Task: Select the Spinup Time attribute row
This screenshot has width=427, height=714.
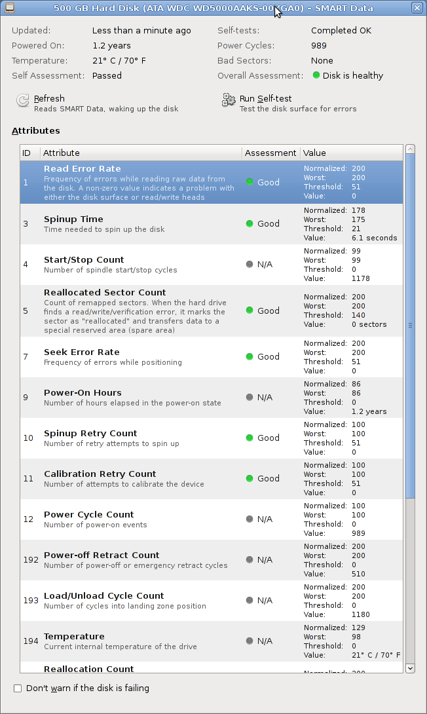Action: (212, 224)
